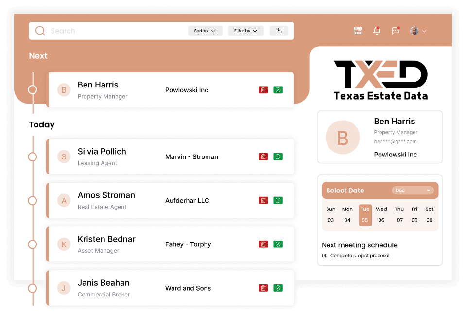Mark Ben Harris as done with green check
The height and width of the screenshot is (313, 466).
(x=278, y=90)
